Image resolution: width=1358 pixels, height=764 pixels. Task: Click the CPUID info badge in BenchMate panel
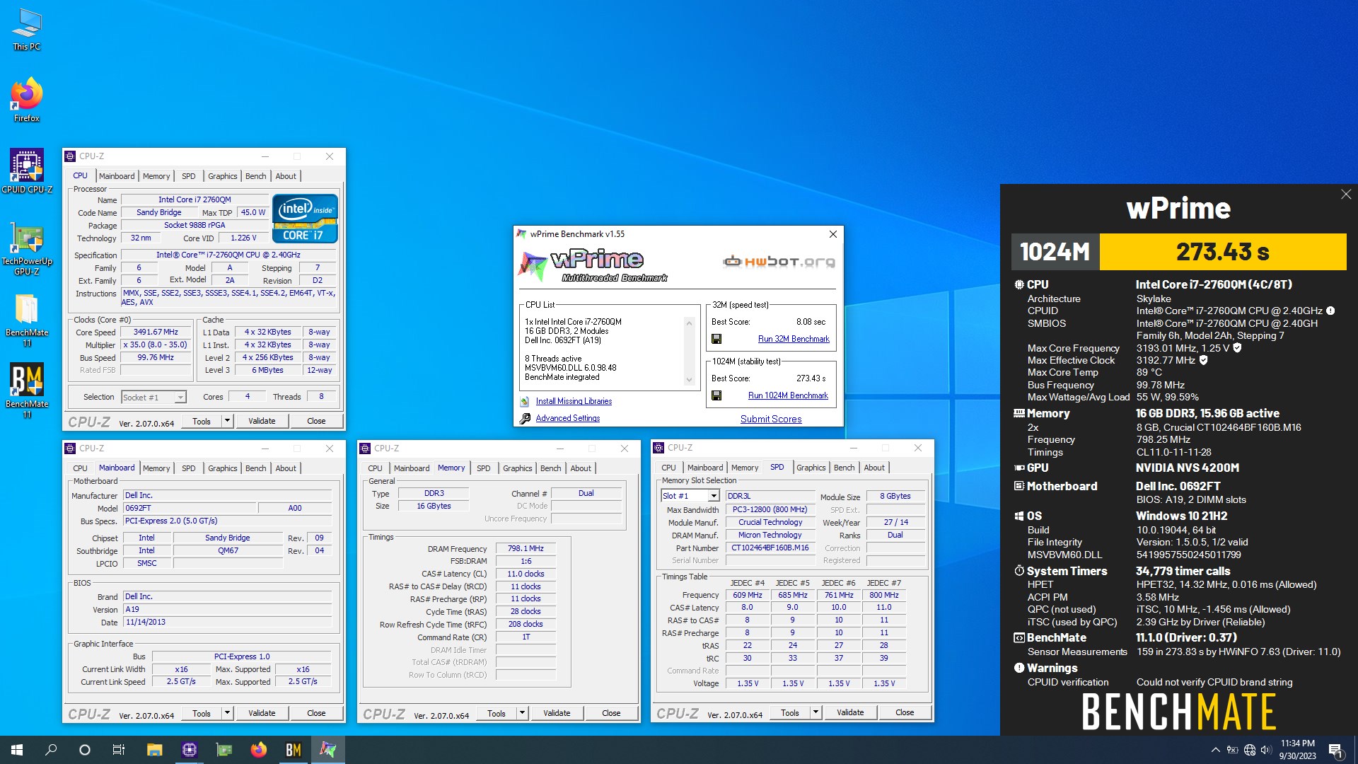pos(1330,311)
